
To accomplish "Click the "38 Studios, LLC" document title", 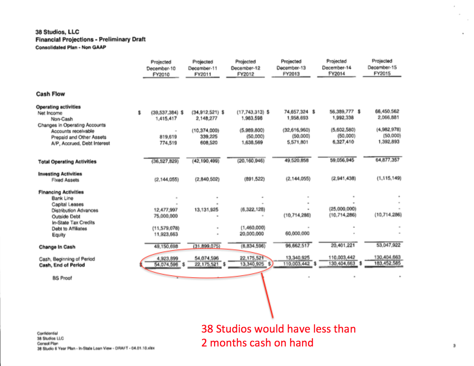I will (57, 32).
